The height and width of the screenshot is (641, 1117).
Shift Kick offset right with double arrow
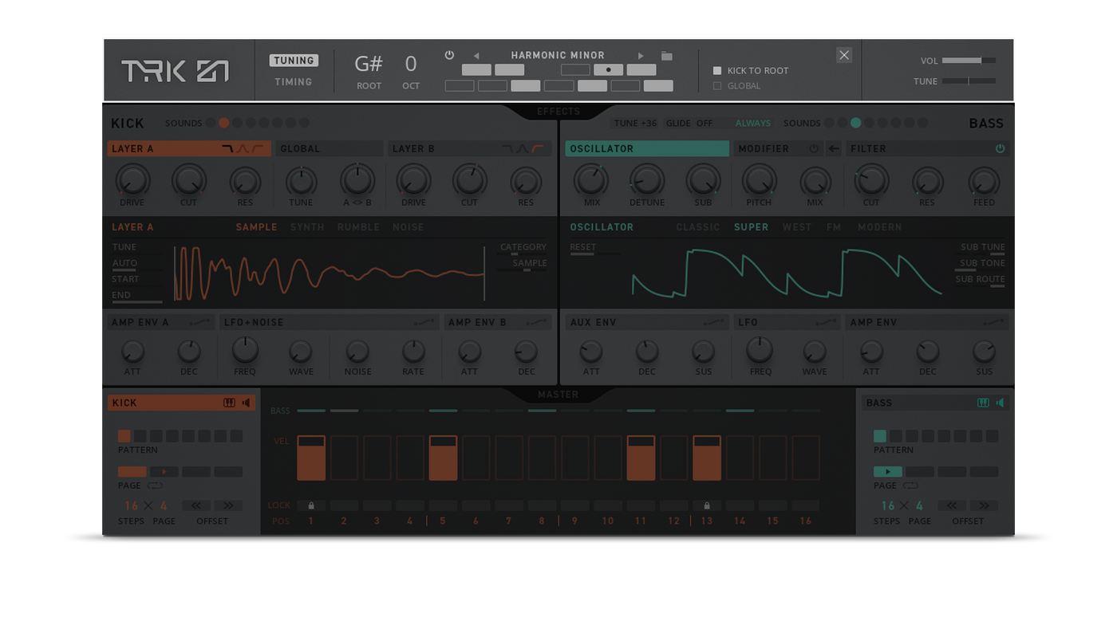228,505
